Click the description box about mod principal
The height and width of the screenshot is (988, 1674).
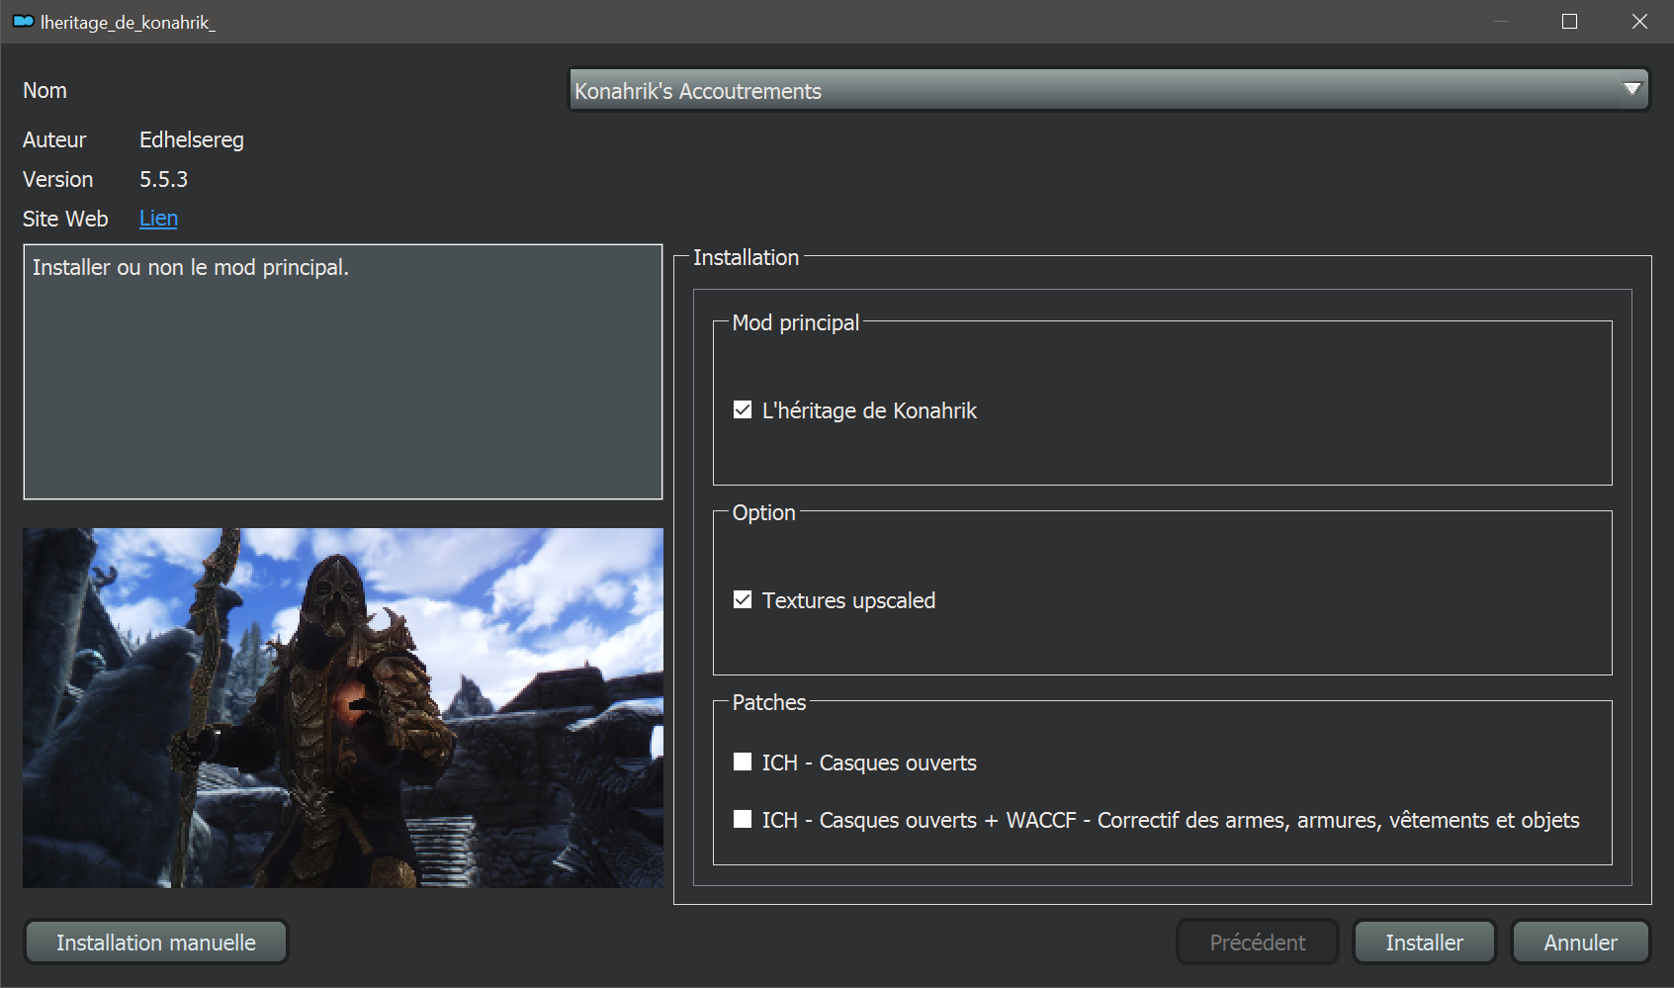click(x=343, y=372)
